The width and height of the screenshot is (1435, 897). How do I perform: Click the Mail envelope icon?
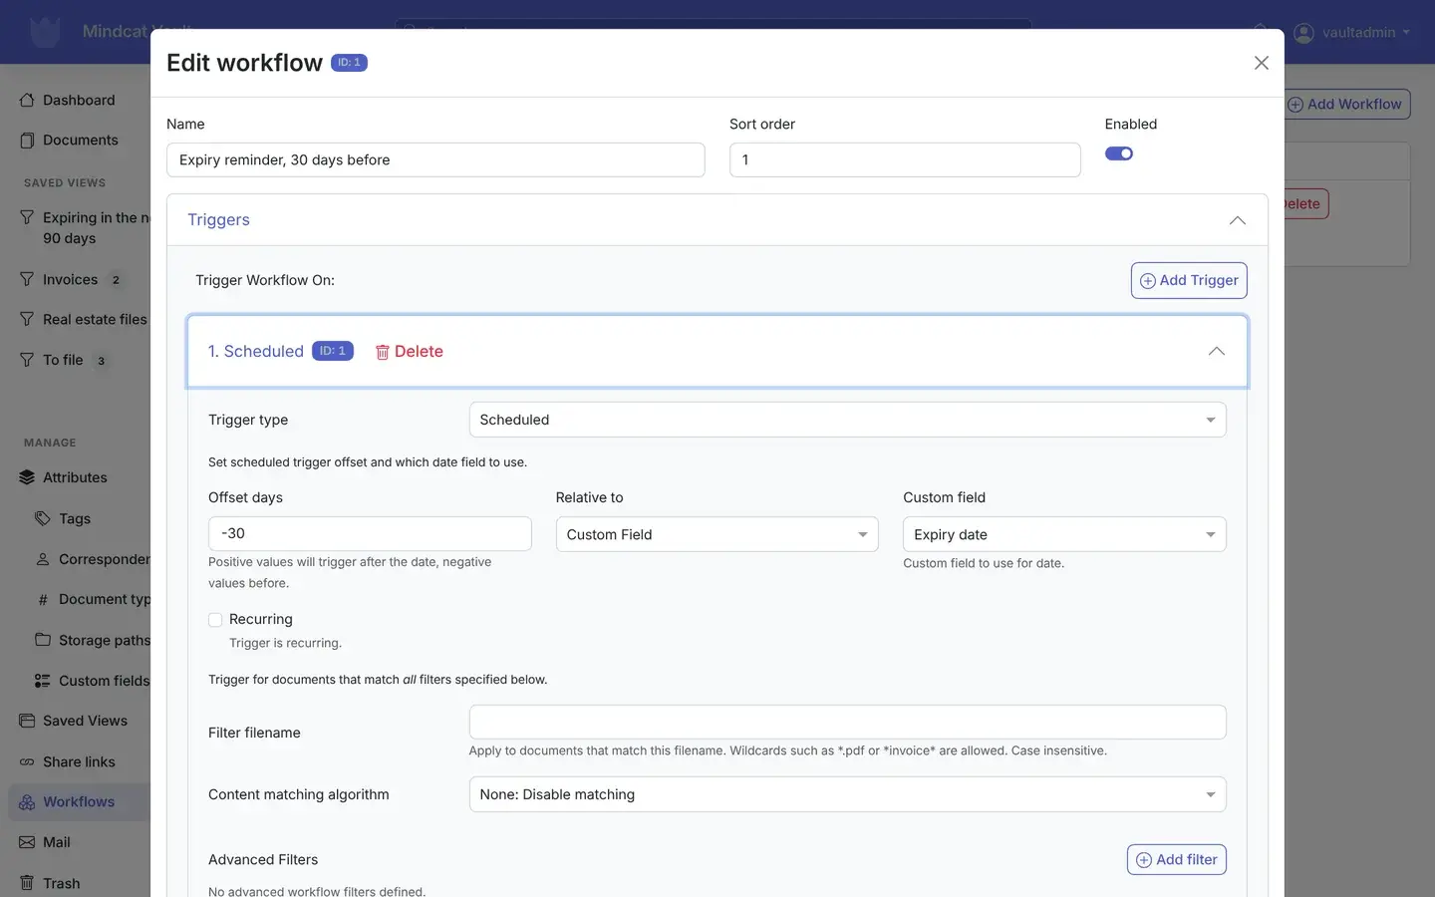click(27, 842)
